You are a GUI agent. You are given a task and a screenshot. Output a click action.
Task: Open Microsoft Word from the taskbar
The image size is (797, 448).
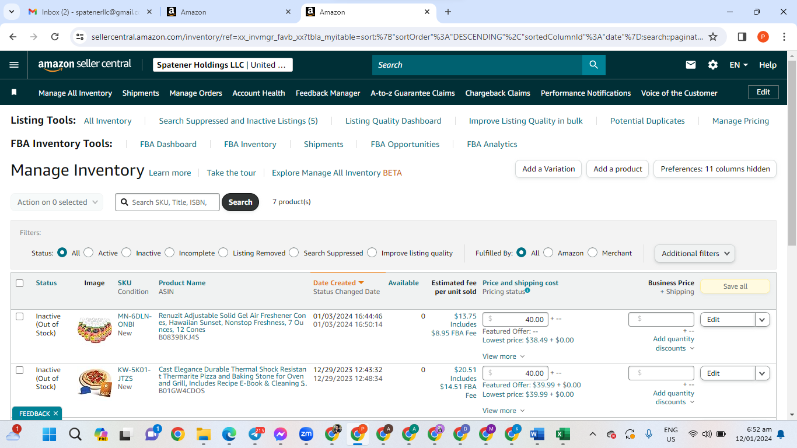click(537, 434)
